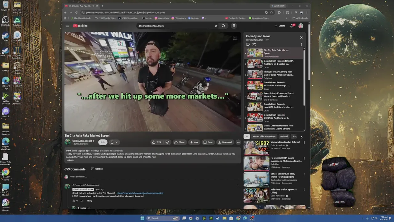
Task: Play Coulda Been Records NIGERIA playlist item
Action: [274, 64]
